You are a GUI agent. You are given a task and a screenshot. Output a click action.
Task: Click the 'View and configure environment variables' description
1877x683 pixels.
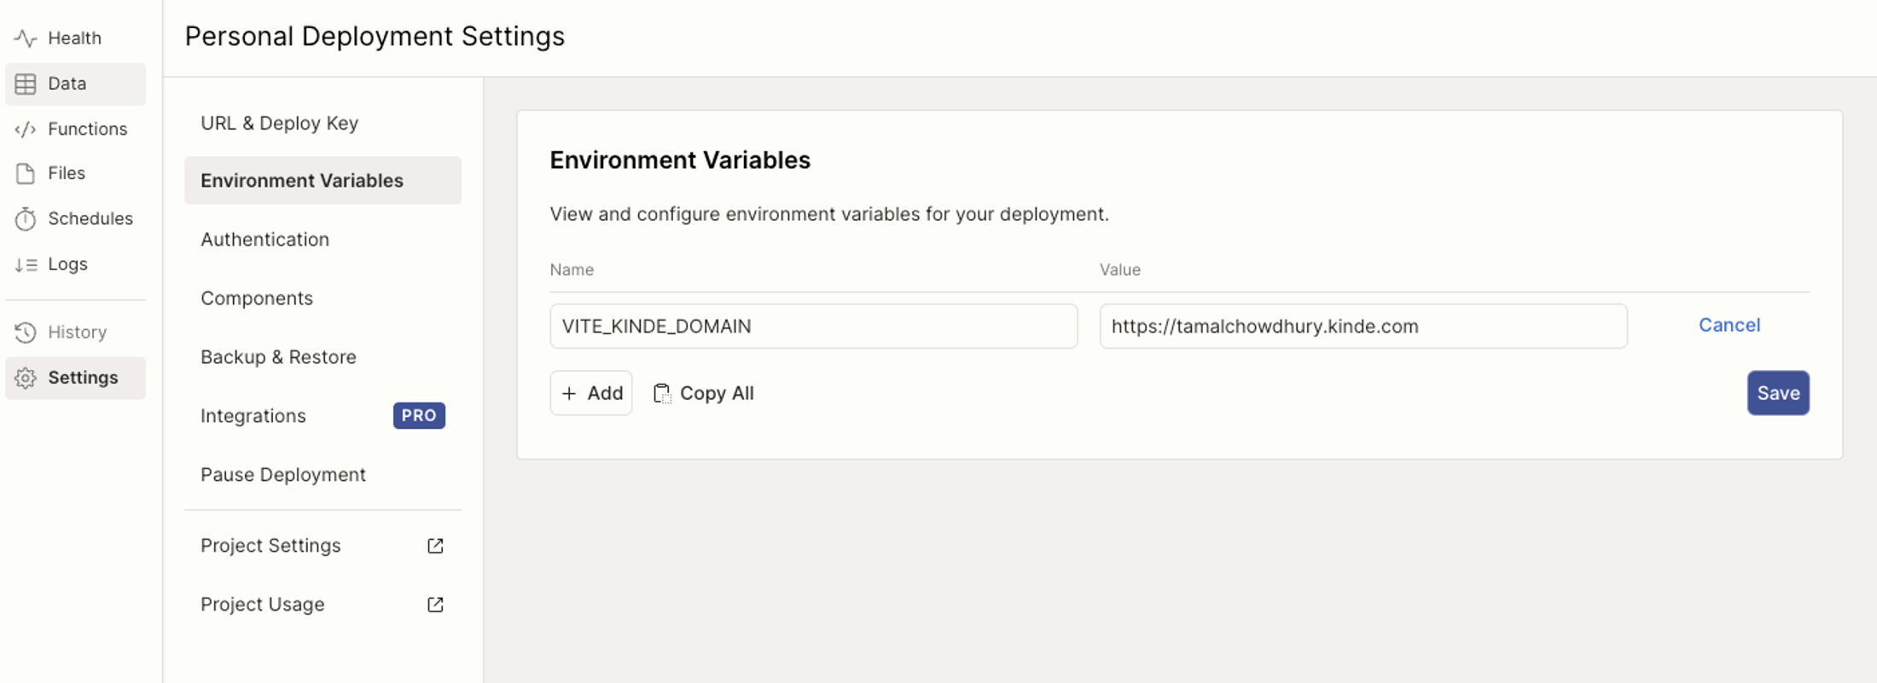click(x=829, y=214)
